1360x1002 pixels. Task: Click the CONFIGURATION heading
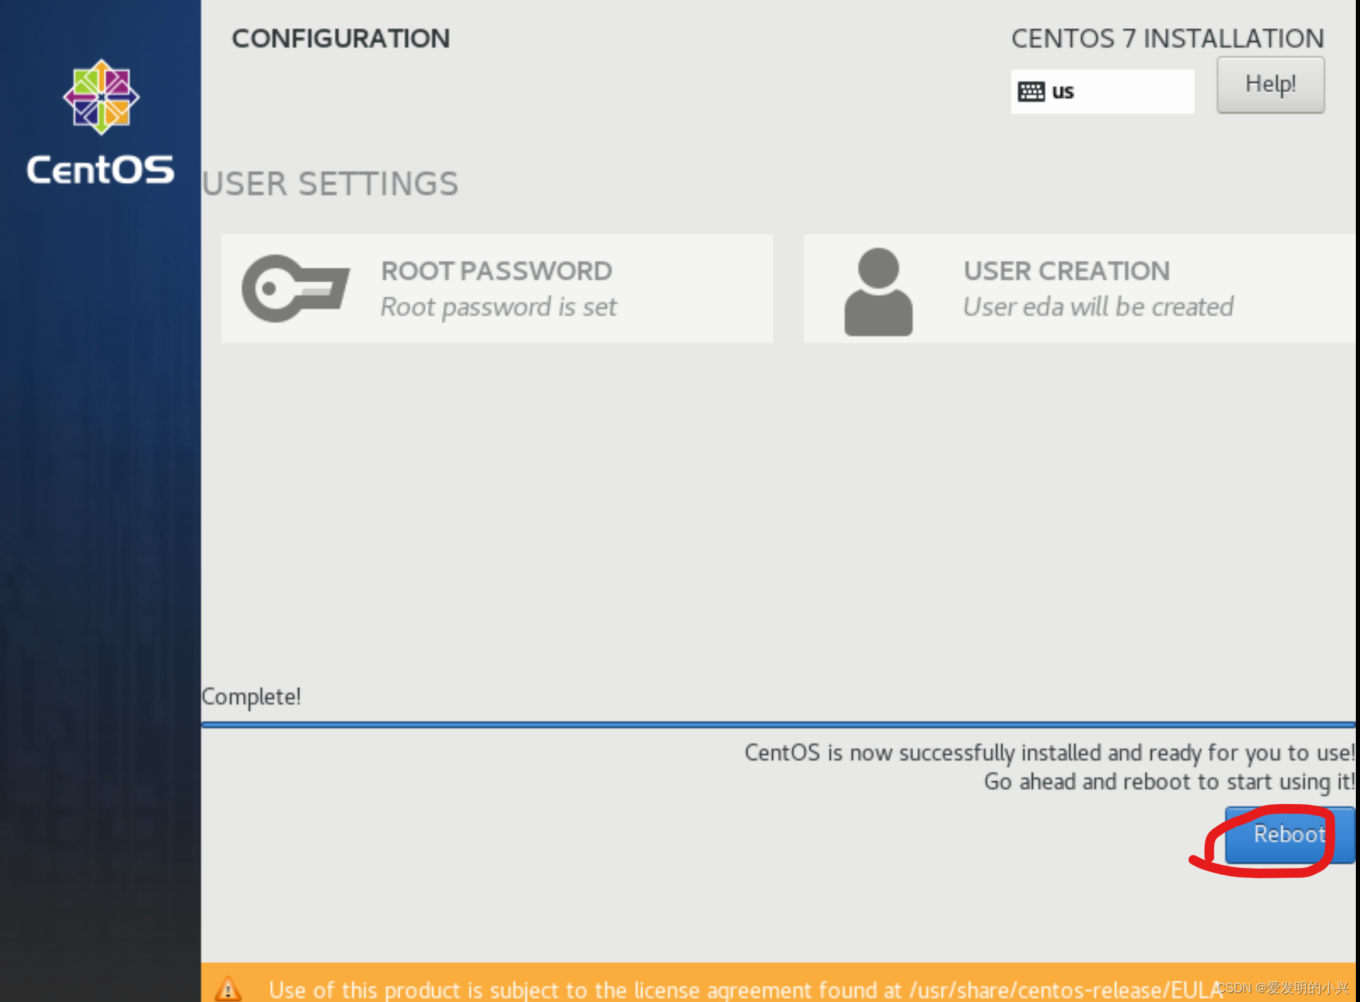341,38
